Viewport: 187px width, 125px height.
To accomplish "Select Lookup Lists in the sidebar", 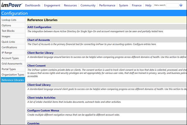I will pos(13,20).
